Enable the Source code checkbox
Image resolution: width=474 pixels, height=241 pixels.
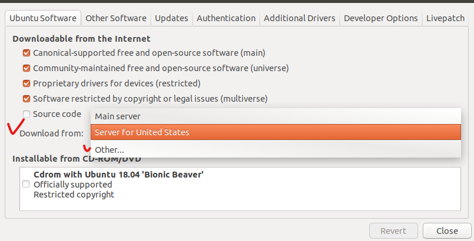coord(26,114)
